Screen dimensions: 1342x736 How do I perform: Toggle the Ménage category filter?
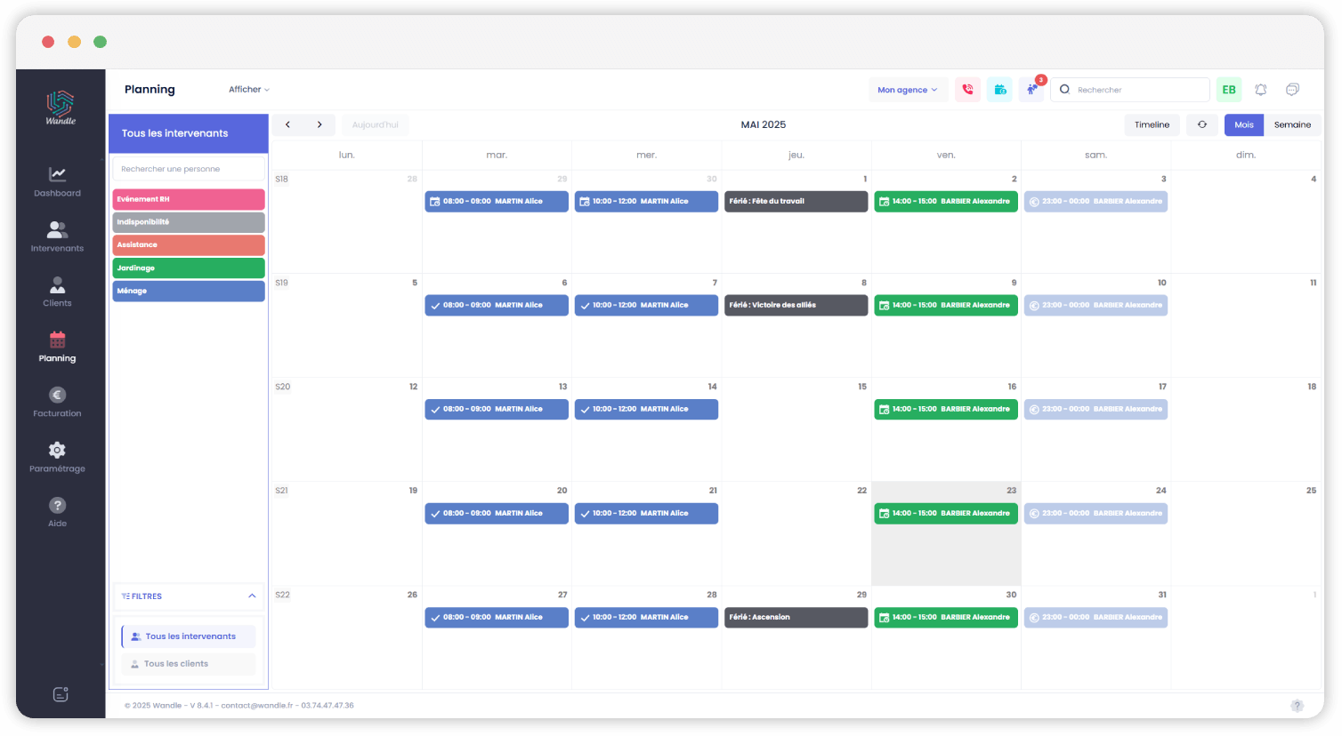188,291
